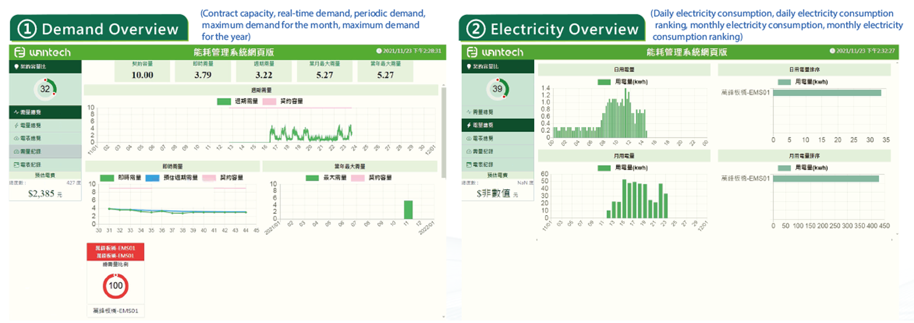
Task: Click the red 萬鋒板橋-EMS01 device card header
Action: (x=115, y=251)
